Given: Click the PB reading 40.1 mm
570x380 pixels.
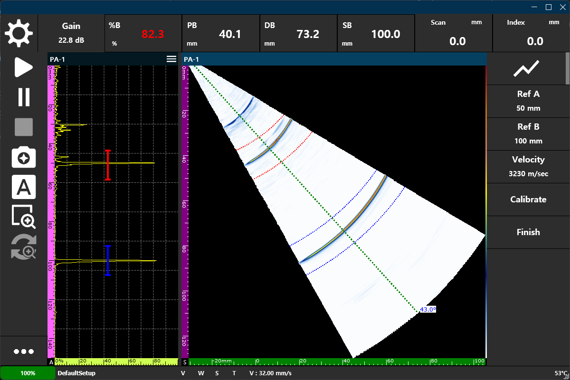Looking at the screenshot, I should click(221, 33).
